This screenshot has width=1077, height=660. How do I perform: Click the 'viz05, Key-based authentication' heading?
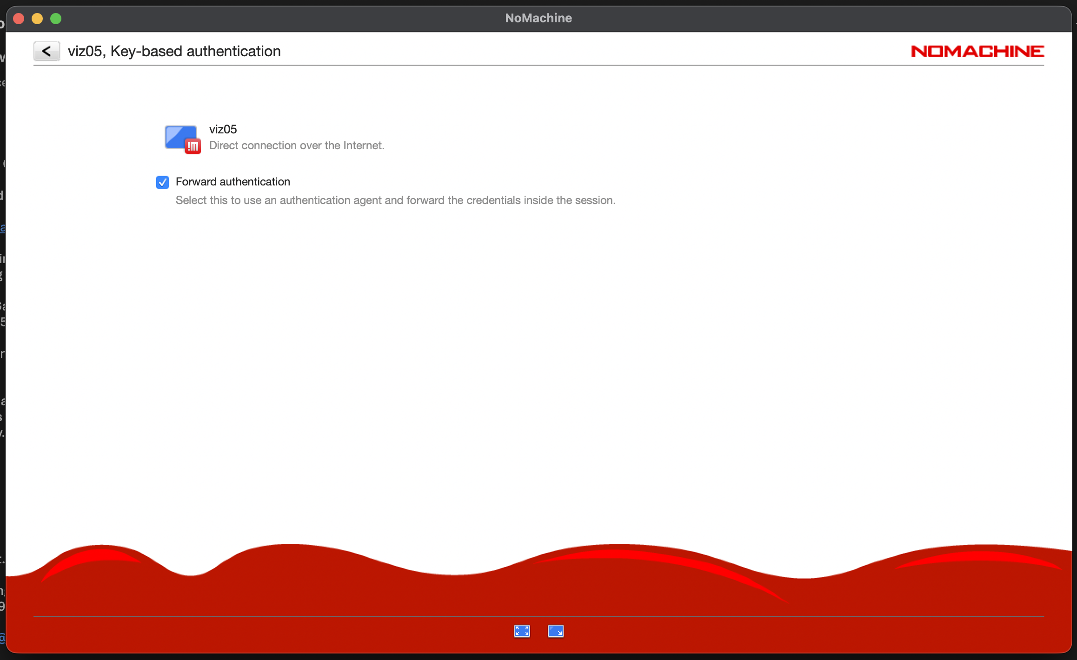pos(174,51)
